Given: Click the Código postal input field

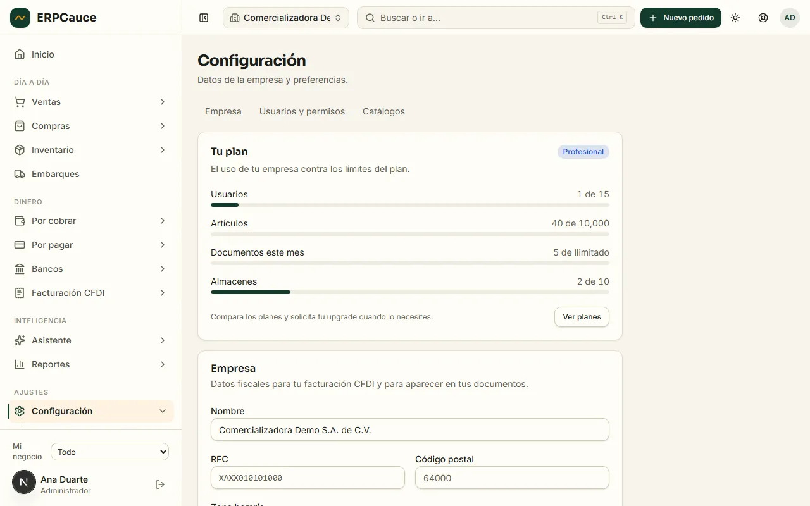Looking at the screenshot, I should pyautogui.click(x=512, y=478).
